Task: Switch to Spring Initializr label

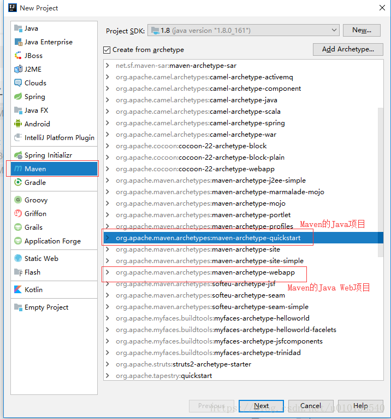Action: [48, 155]
